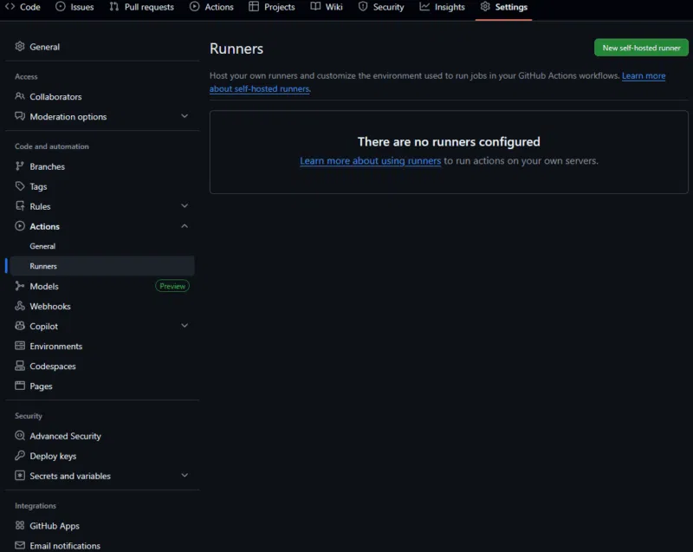Click the Actions play icon in top nav
693x552 pixels.
click(x=194, y=7)
